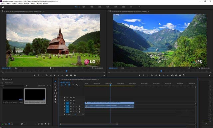The width and height of the screenshot is (213, 128).
Task: Export frame from Source monitor camera icon
Action: (x=75, y=75)
